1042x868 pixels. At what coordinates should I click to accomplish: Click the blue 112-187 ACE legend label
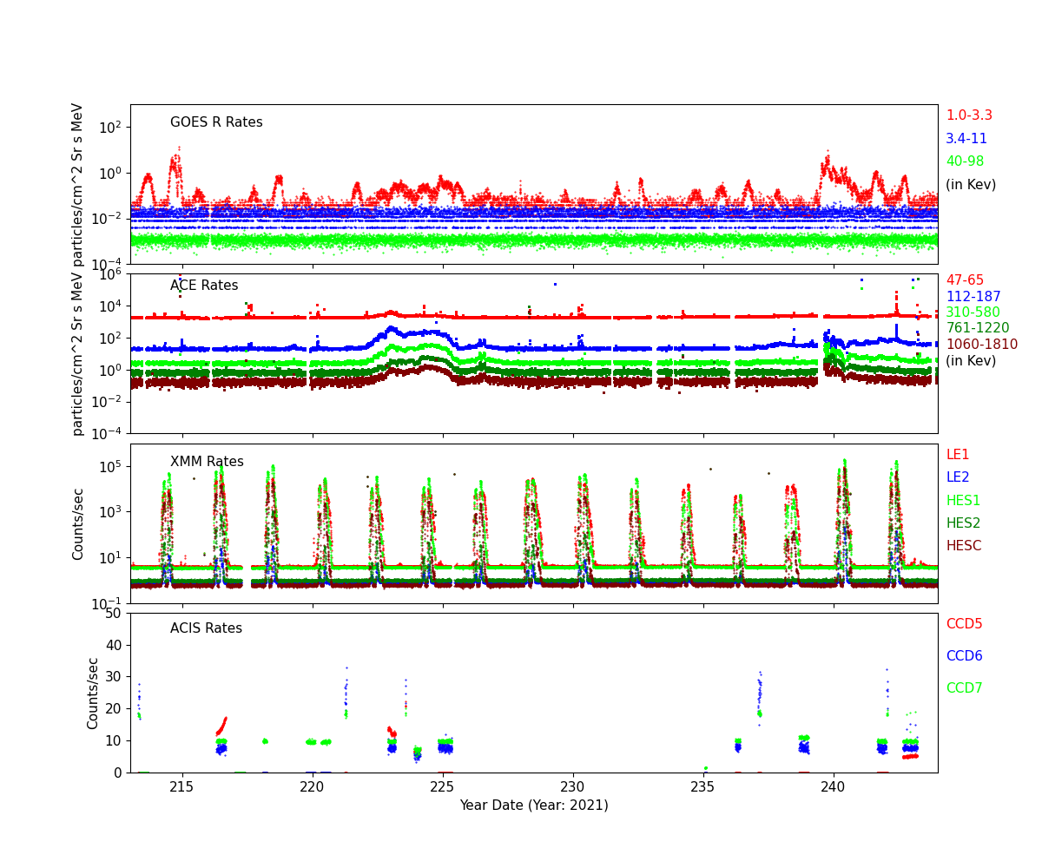(973, 297)
